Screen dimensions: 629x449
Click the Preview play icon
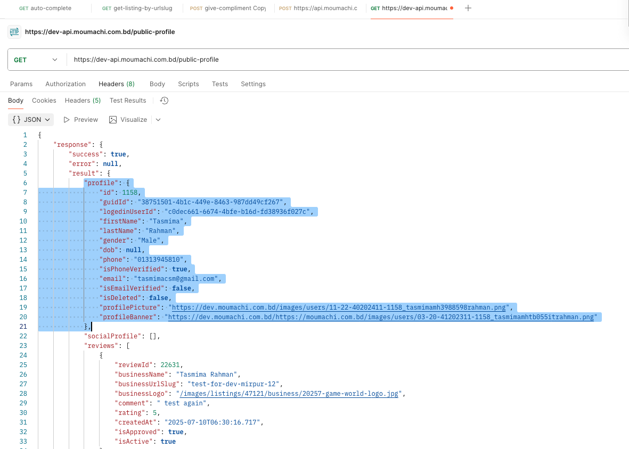67,120
